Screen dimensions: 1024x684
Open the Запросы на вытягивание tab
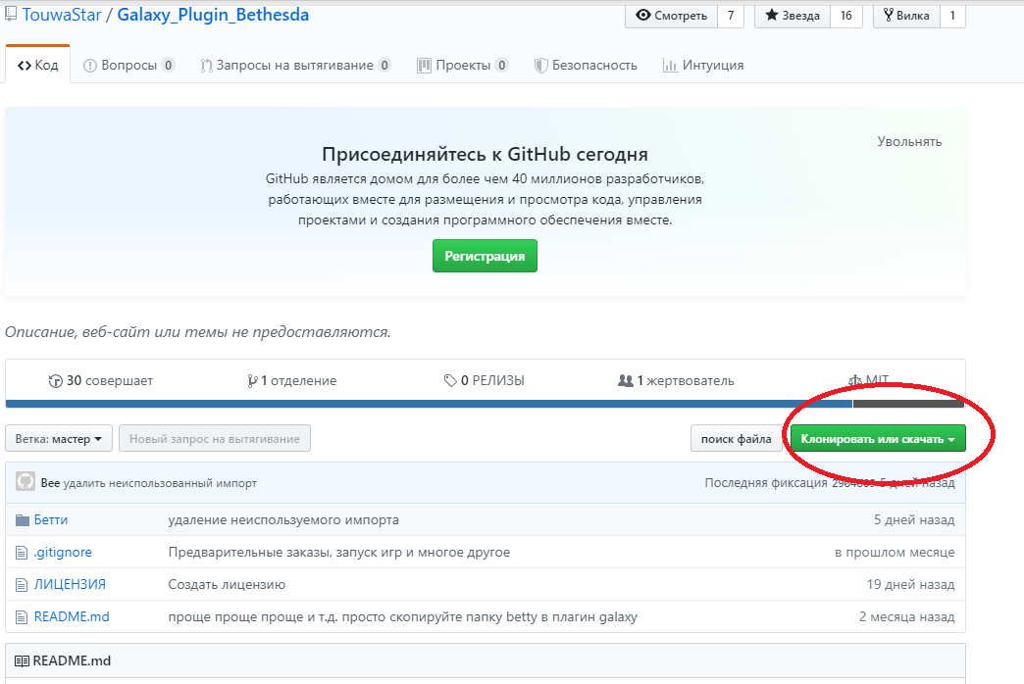tap(294, 66)
